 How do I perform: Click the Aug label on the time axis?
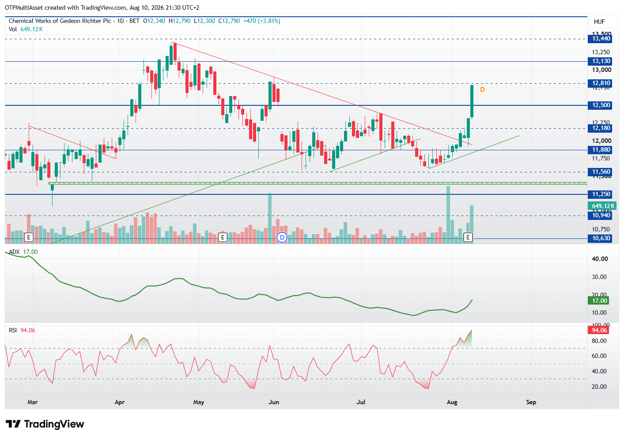(452, 402)
